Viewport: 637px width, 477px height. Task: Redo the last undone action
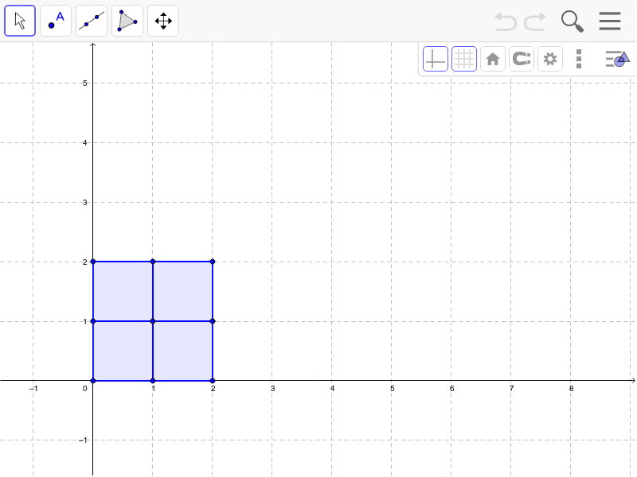coord(534,21)
